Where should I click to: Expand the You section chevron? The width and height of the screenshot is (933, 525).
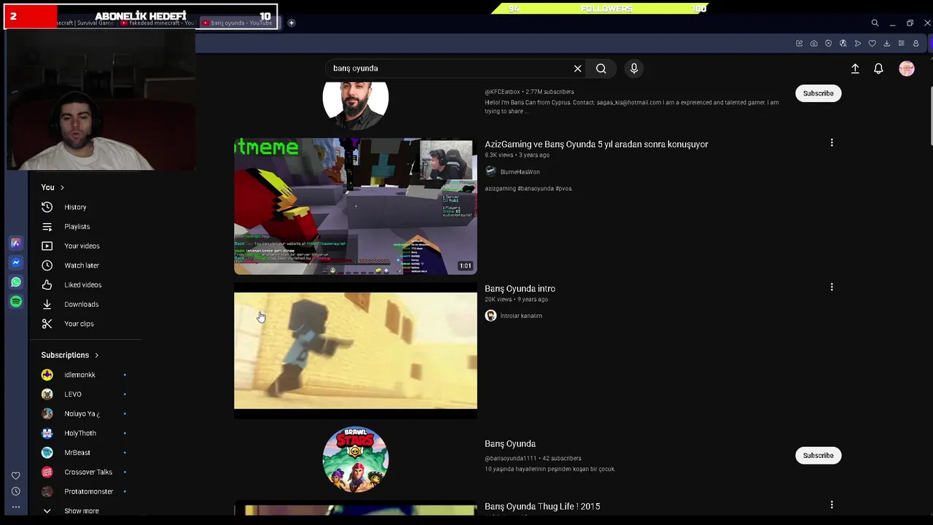(62, 188)
